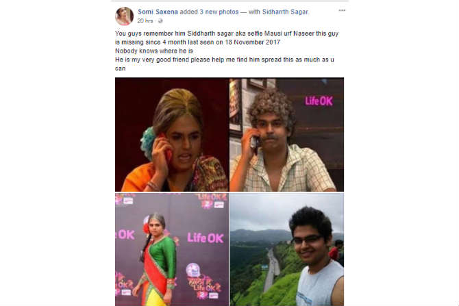Screen dimensions: 459x306
Task: Open the 20 hrs timestamp link
Action: click(x=145, y=21)
